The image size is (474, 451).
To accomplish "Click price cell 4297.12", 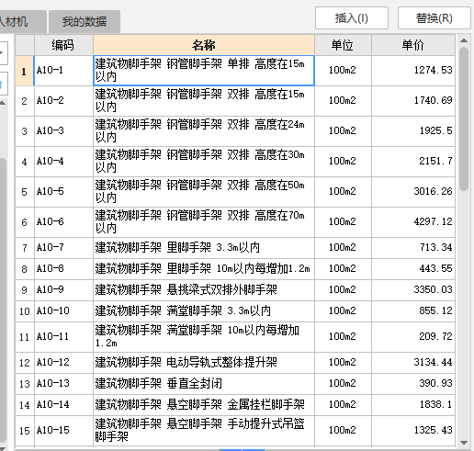I will pos(413,222).
